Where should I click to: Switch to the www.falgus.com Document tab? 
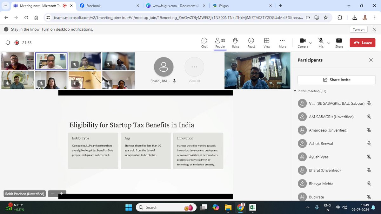point(176,6)
